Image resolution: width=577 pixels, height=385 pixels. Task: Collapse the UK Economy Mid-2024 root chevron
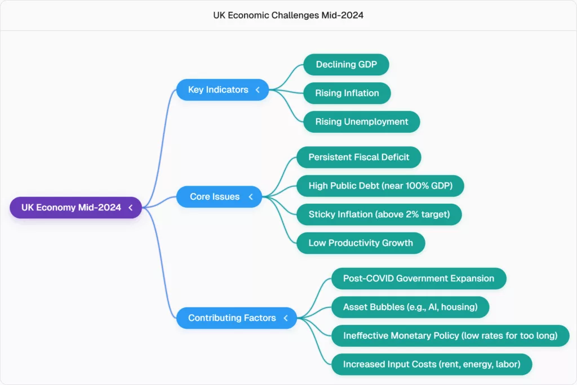130,208
